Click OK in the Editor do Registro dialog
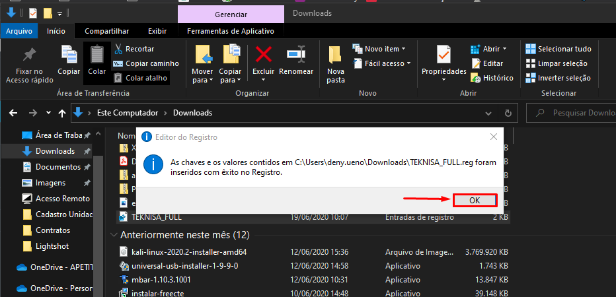The image size is (616, 297). pyautogui.click(x=475, y=200)
